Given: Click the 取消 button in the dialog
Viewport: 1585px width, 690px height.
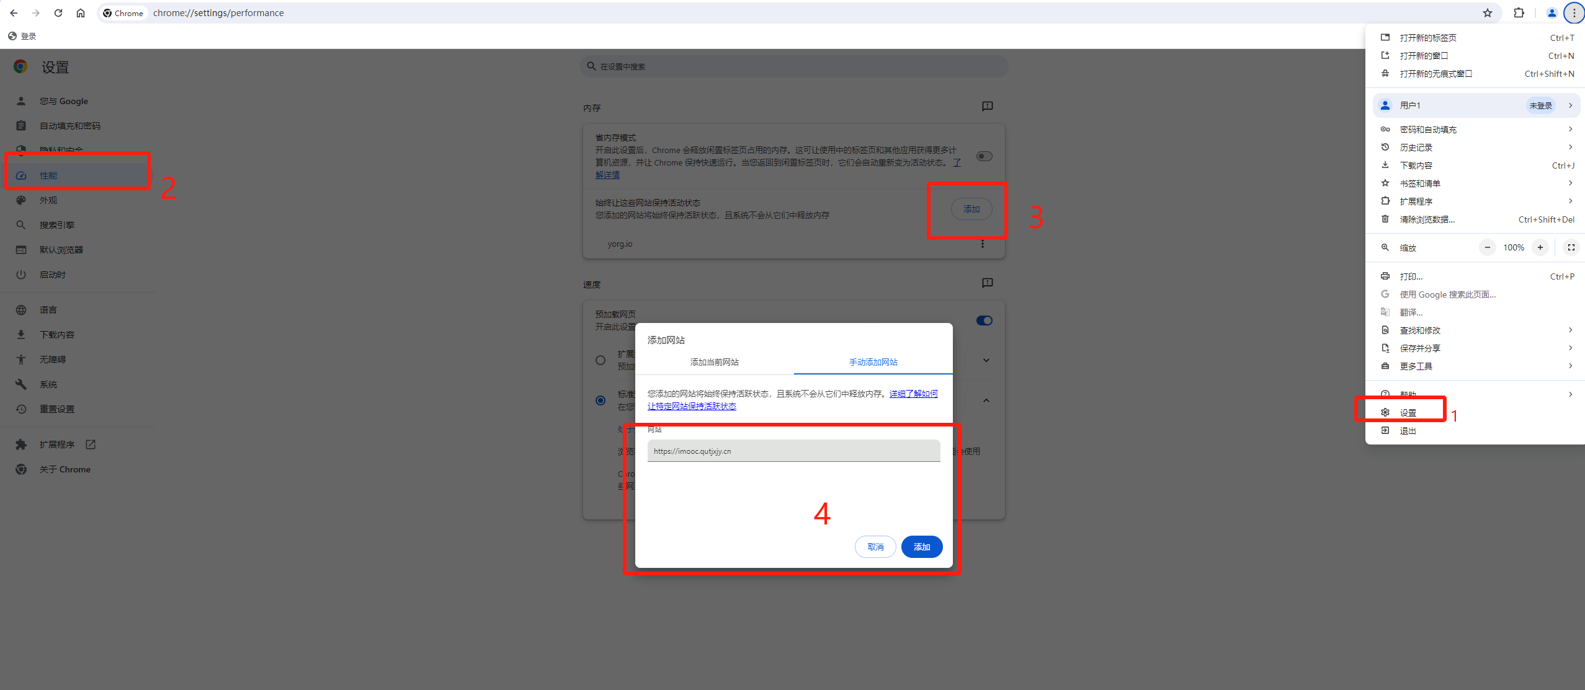Looking at the screenshot, I should [x=875, y=547].
